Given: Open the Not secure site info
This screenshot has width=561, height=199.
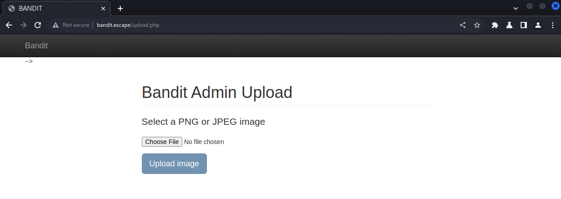Looking at the screenshot, I should coord(71,25).
